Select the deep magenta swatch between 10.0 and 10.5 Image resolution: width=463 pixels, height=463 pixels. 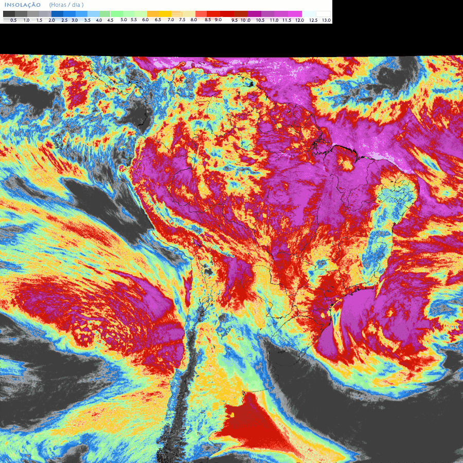pos(254,13)
